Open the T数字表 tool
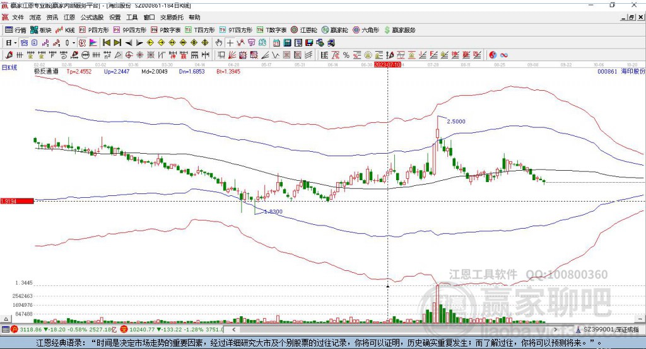 point(271,30)
